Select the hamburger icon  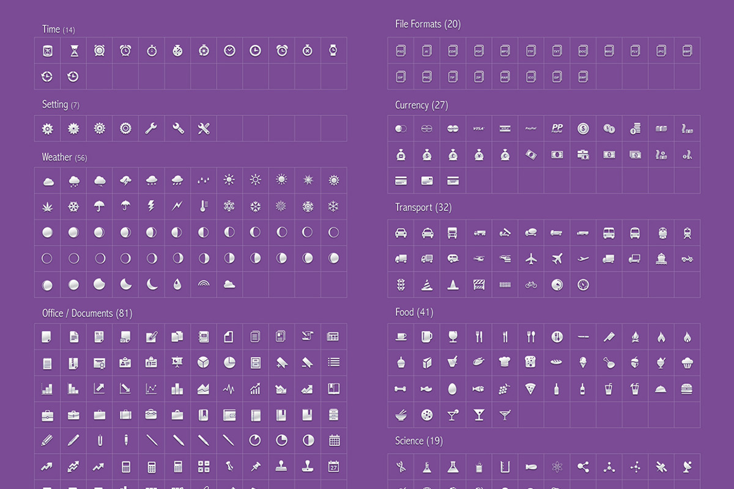(687, 388)
